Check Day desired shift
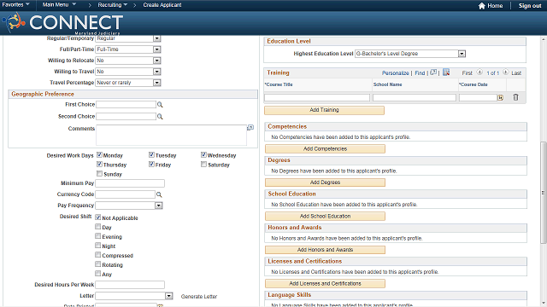The image size is (547, 307). (98, 227)
